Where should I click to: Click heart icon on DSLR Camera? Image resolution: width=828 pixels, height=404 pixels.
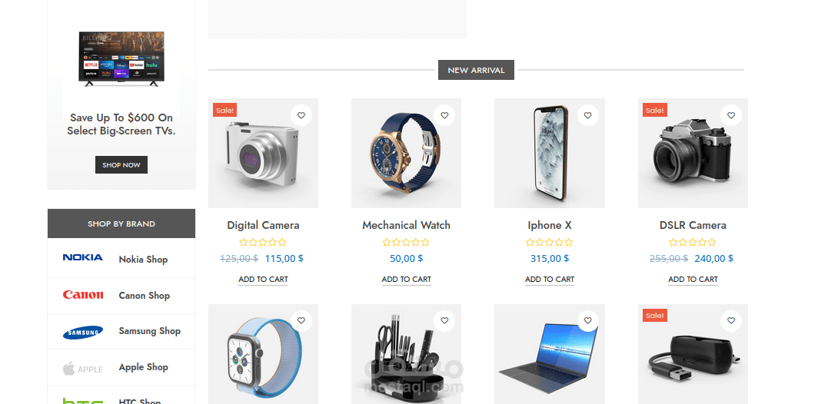731,115
